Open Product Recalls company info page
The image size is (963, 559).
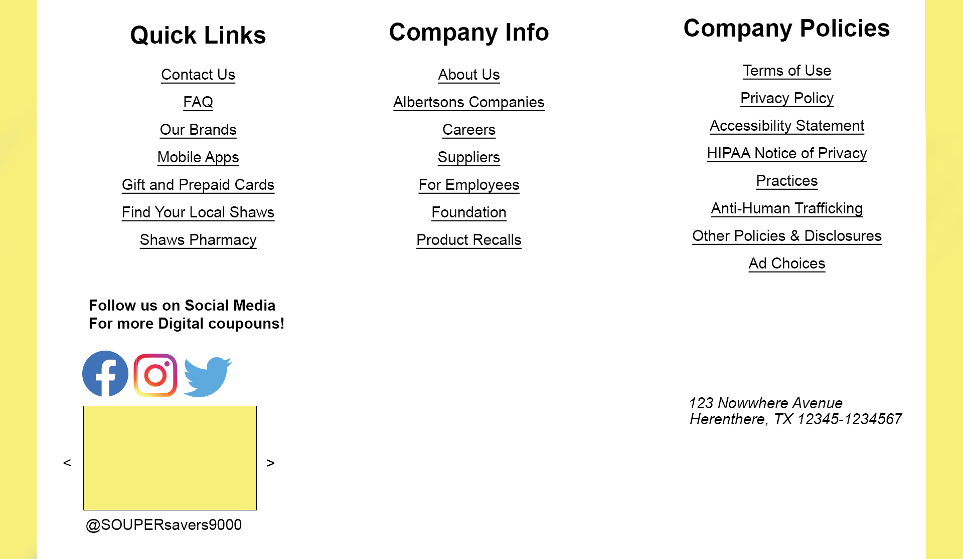click(468, 239)
